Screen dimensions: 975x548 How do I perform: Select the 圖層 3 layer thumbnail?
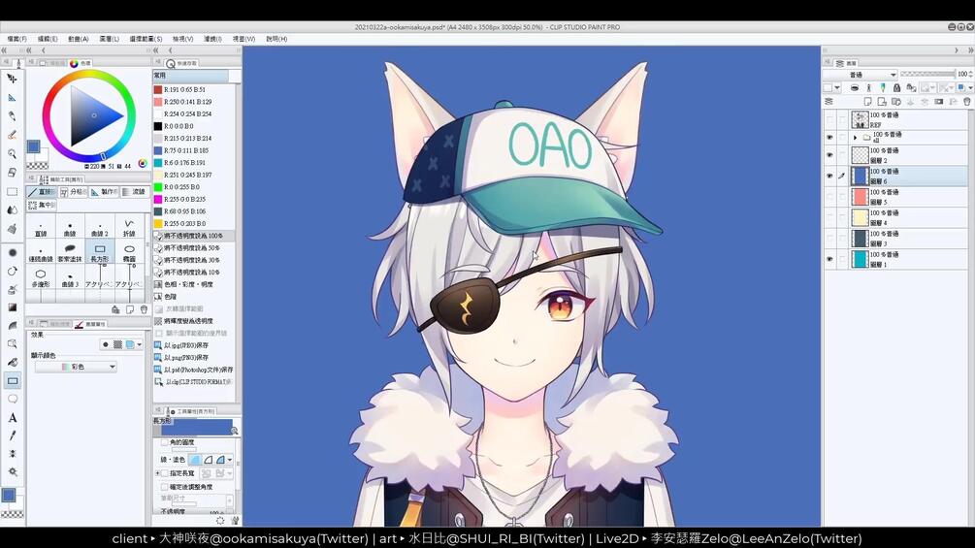[x=860, y=239]
